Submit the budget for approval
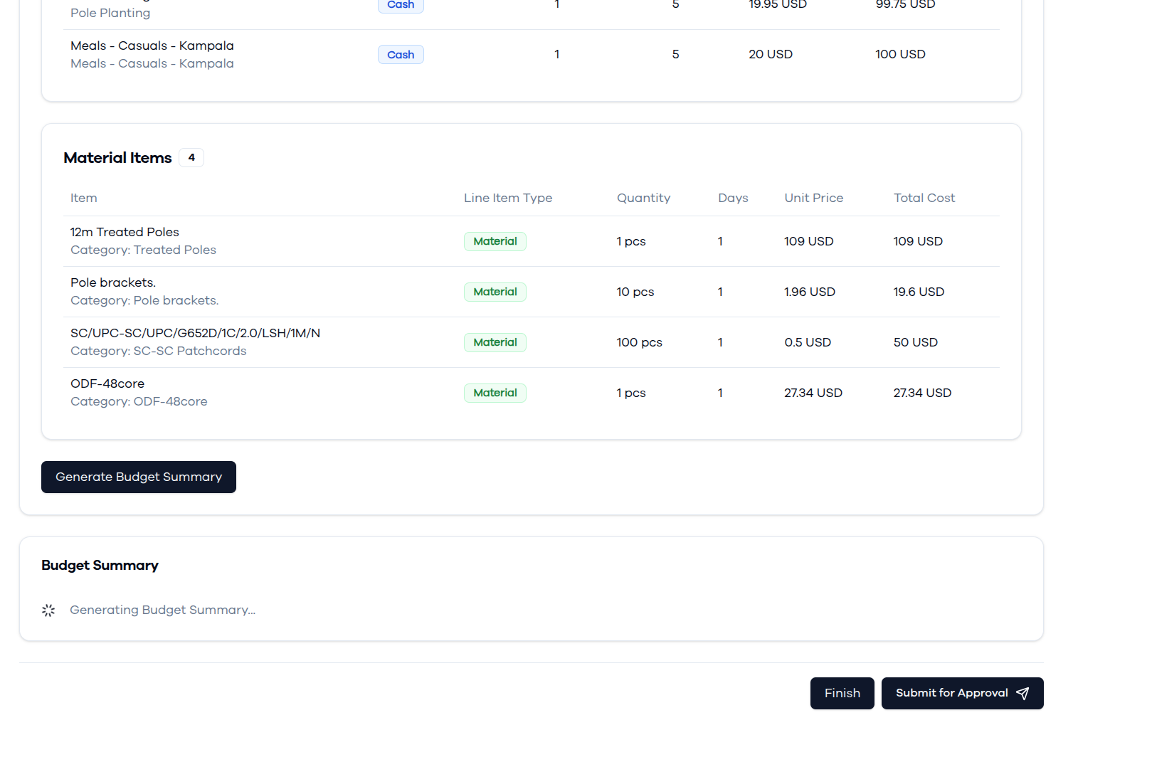The image size is (1152, 762). (962, 693)
